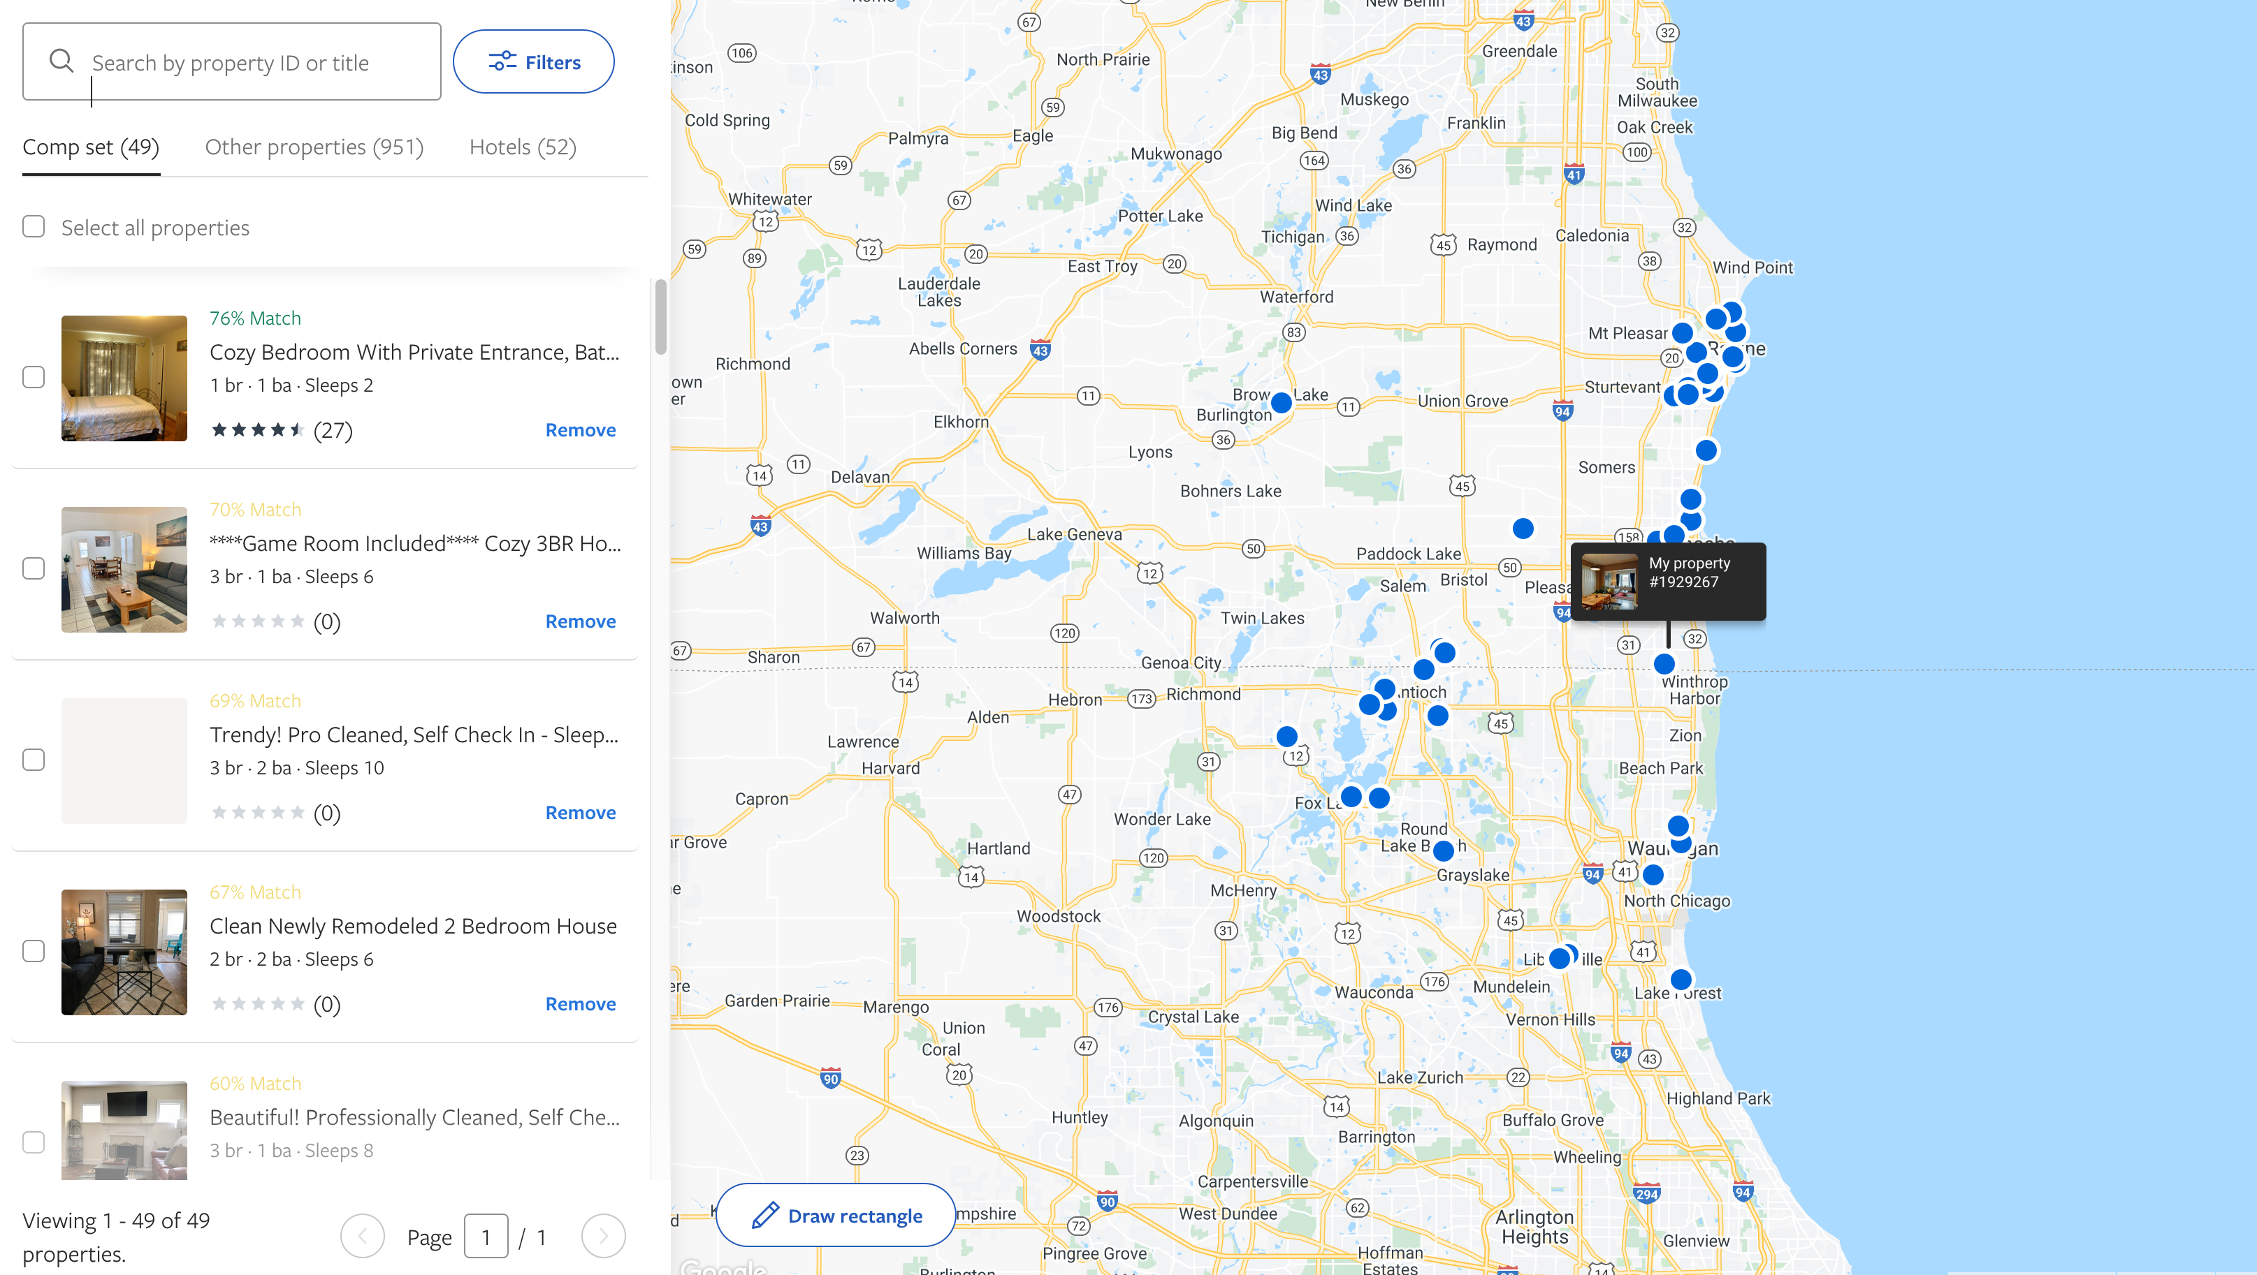
Task: Remove the Game Room Included listing
Action: [580, 621]
